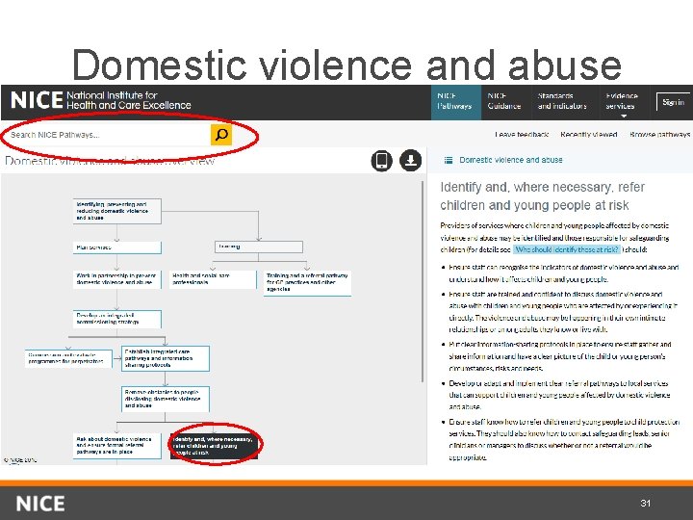Screen dimensions: 693x520
Task: Open the Browse pathways link
Action: point(660,135)
